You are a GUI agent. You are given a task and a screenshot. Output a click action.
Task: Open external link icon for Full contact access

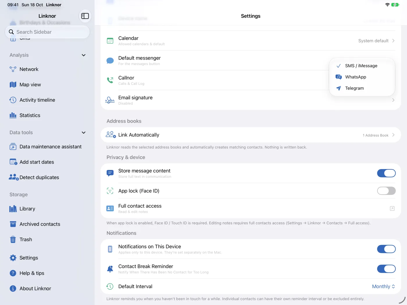coord(392,209)
